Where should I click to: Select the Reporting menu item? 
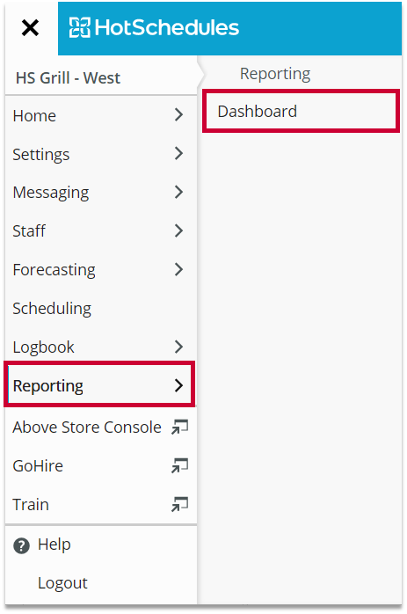[99, 384]
